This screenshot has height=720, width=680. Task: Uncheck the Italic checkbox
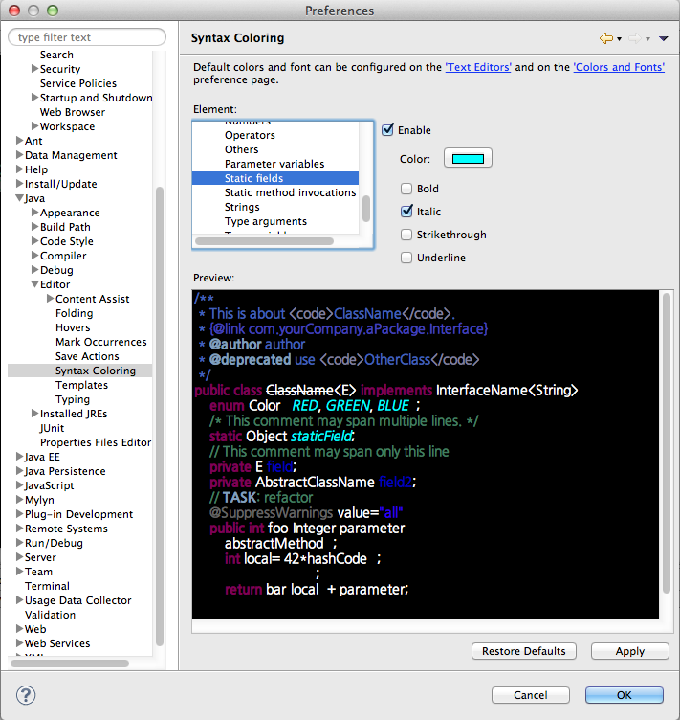pyautogui.click(x=406, y=212)
